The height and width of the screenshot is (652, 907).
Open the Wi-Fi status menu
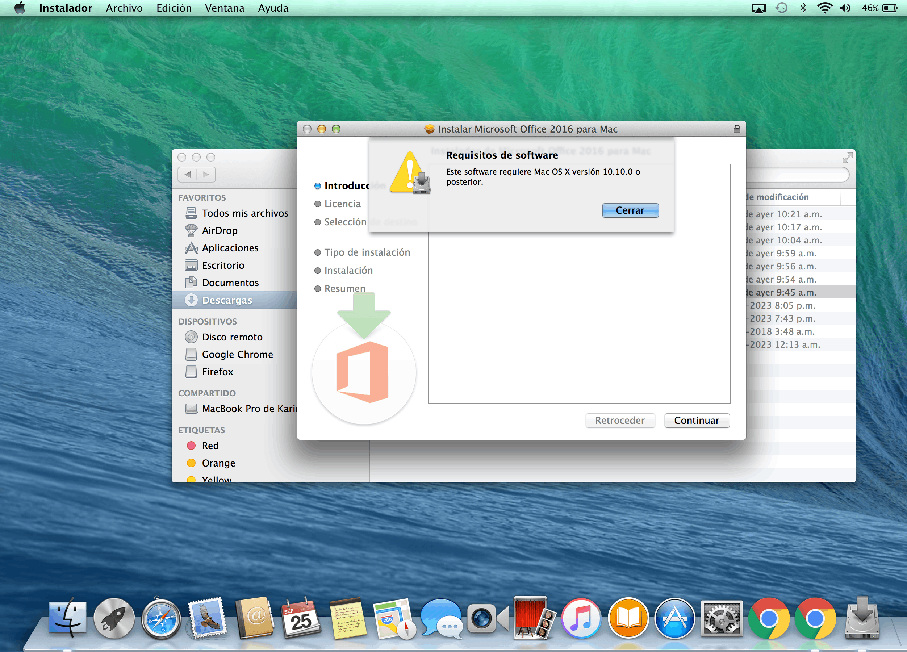(x=825, y=8)
